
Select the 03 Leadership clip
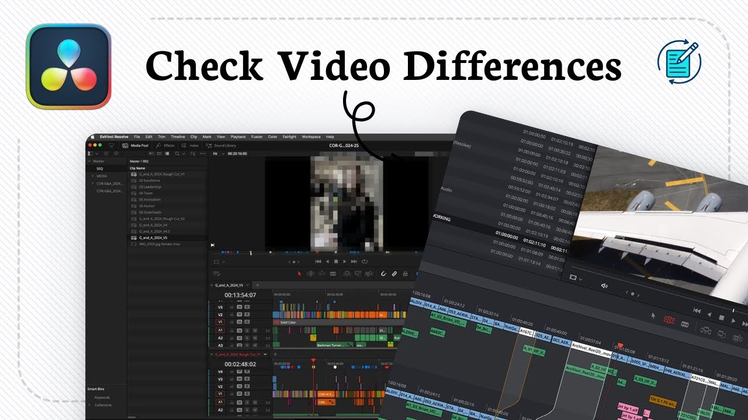[150, 187]
